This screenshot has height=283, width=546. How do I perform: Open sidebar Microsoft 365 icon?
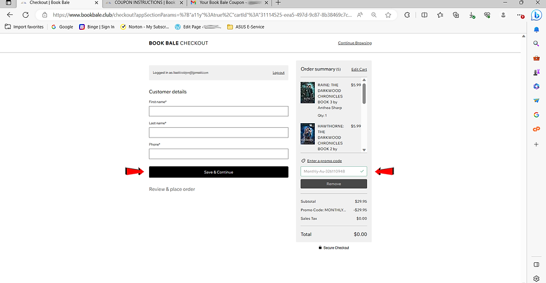536,87
